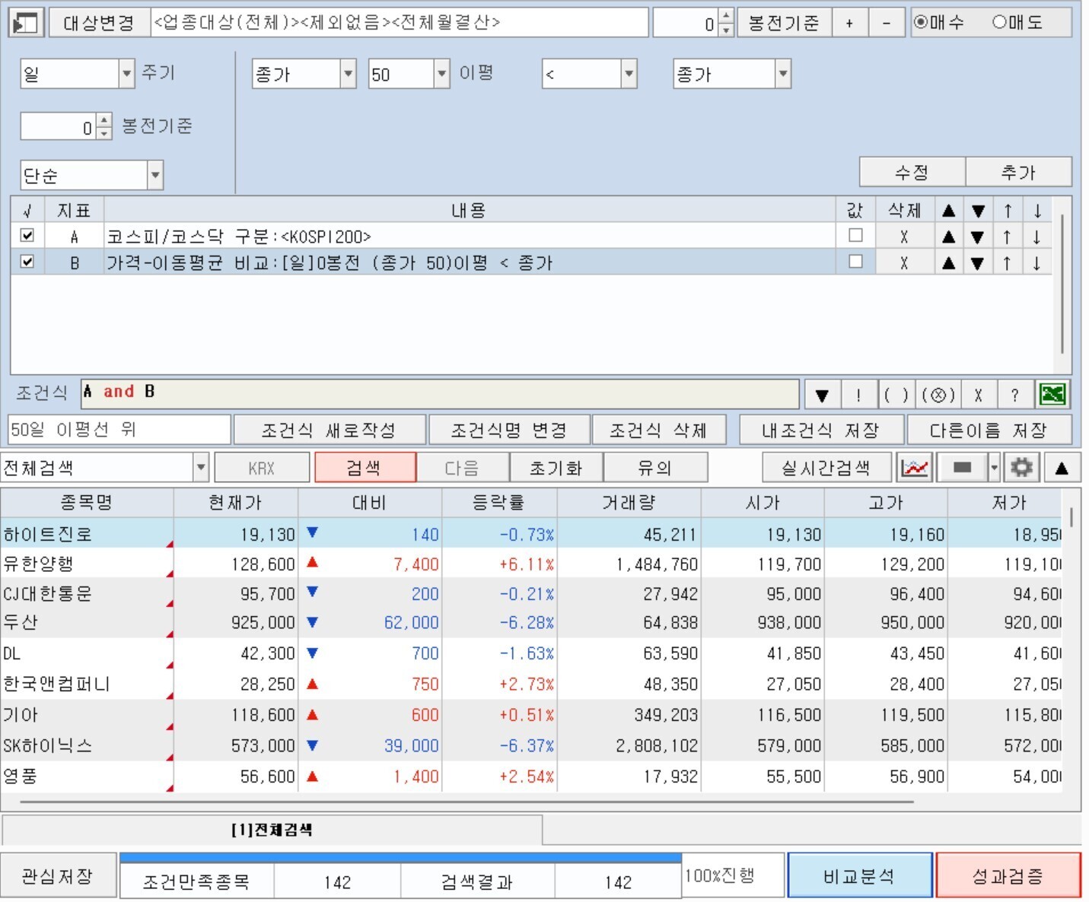Collapse the results with the up-triangle icon by the gear

[x=1062, y=468]
